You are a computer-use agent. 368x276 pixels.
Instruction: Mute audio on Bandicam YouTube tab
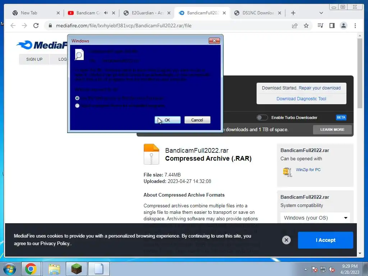click(106, 13)
